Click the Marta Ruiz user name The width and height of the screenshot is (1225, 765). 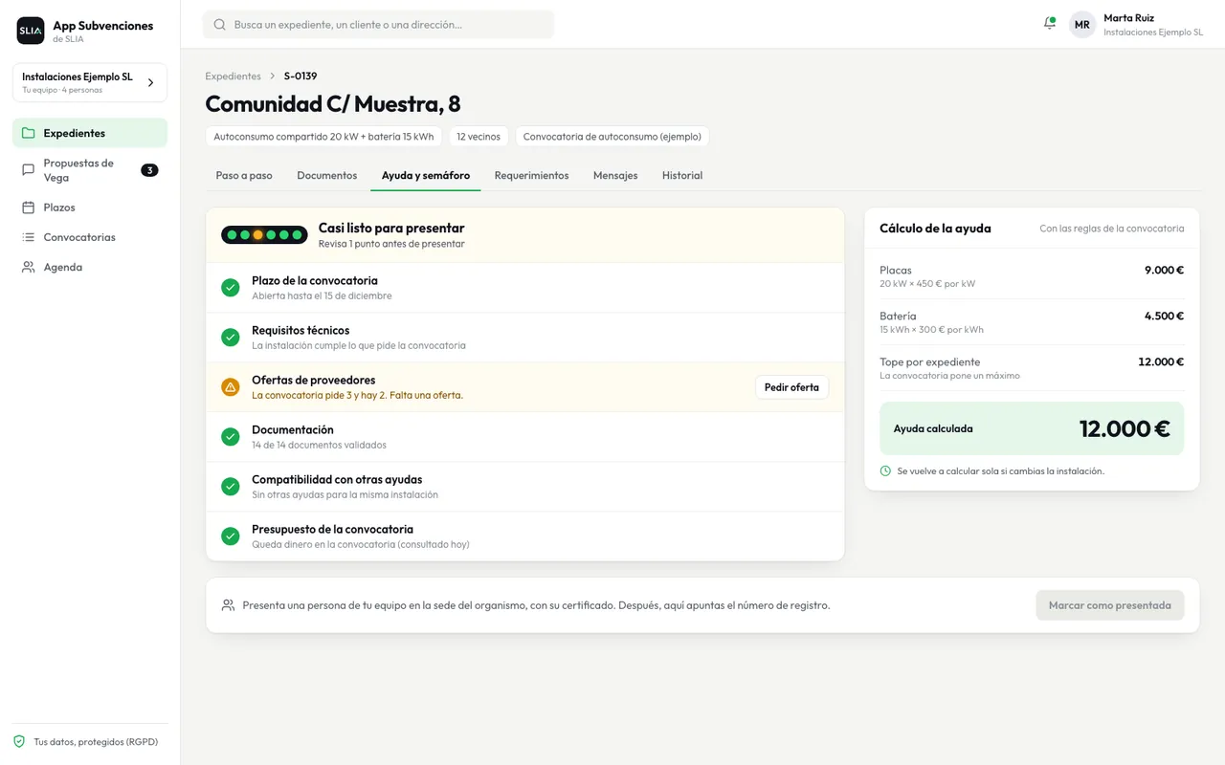[1129, 18]
